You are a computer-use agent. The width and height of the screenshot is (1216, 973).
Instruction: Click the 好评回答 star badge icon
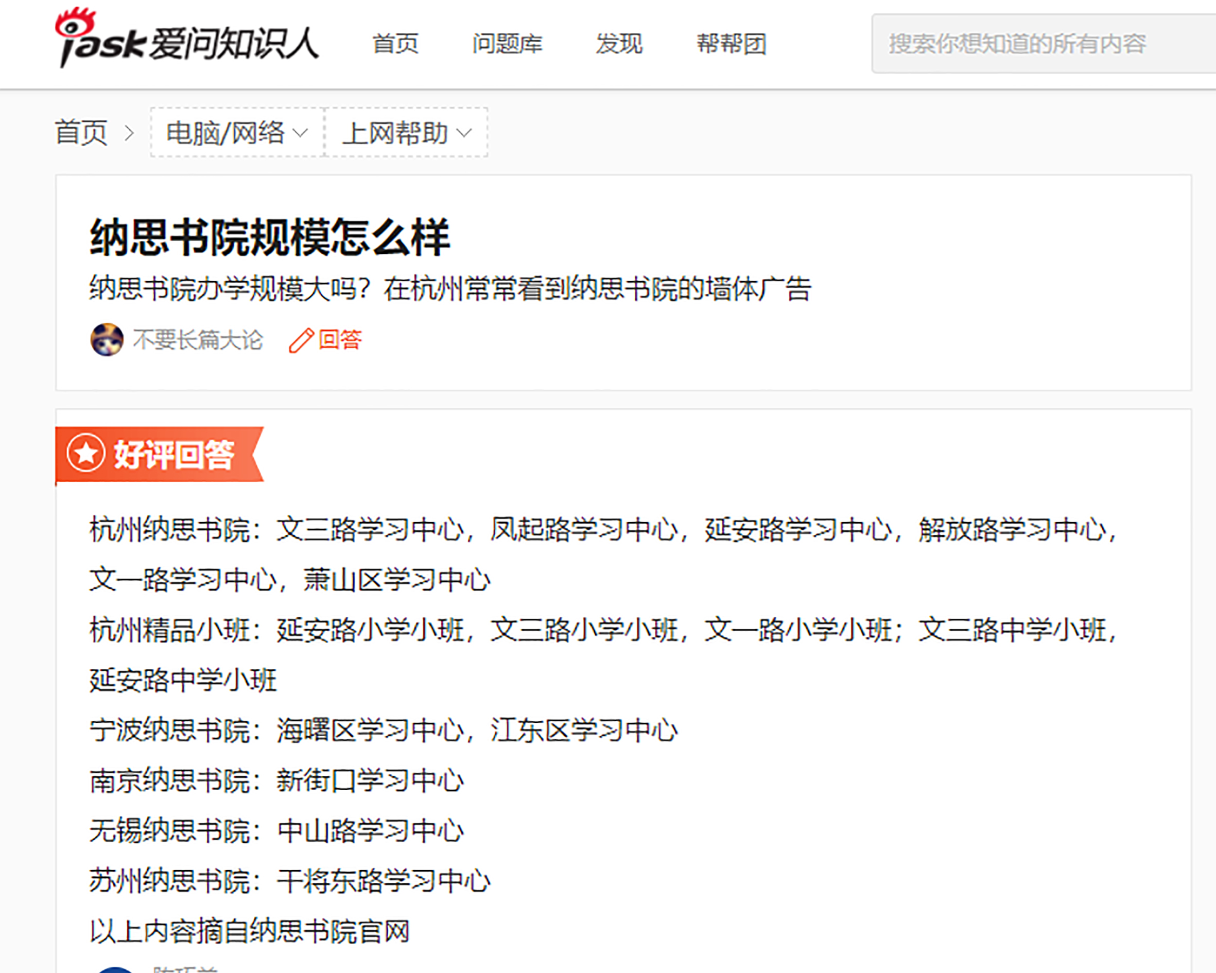pyautogui.click(x=86, y=453)
